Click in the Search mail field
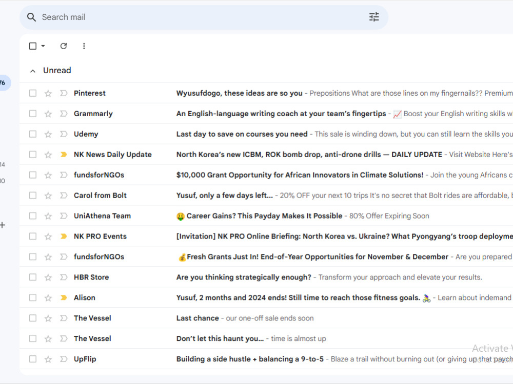Viewport: 513px width, 384px height. point(203,17)
